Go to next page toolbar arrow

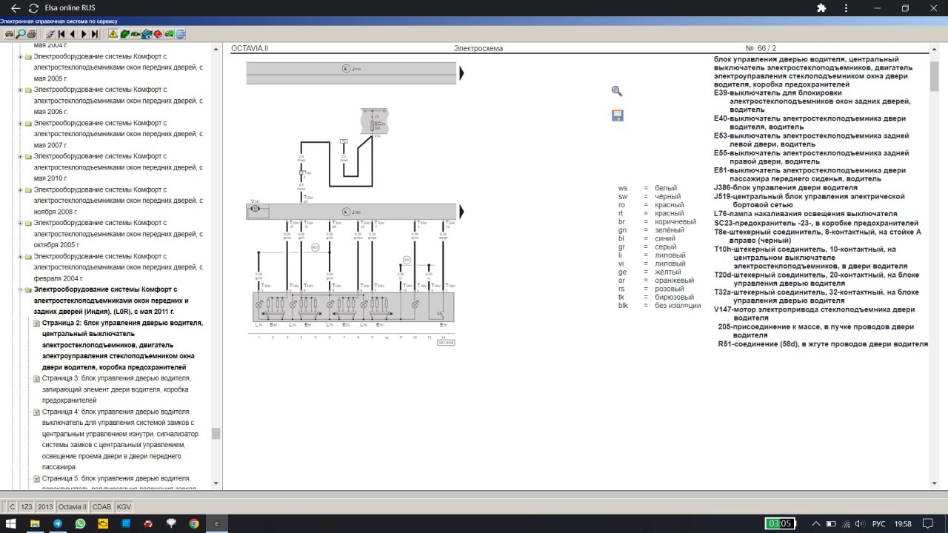click(84, 34)
